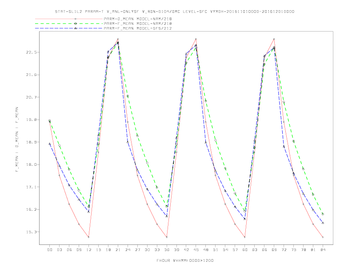The height and width of the screenshot is (272, 352).
Task: Click x-axis tick label 03
Action: pos(59,250)
